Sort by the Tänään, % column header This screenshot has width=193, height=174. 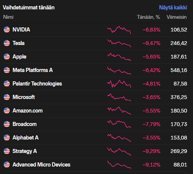tap(148, 17)
